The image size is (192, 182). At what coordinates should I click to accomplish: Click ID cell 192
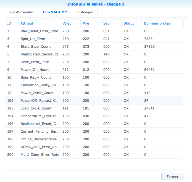click(10, 100)
